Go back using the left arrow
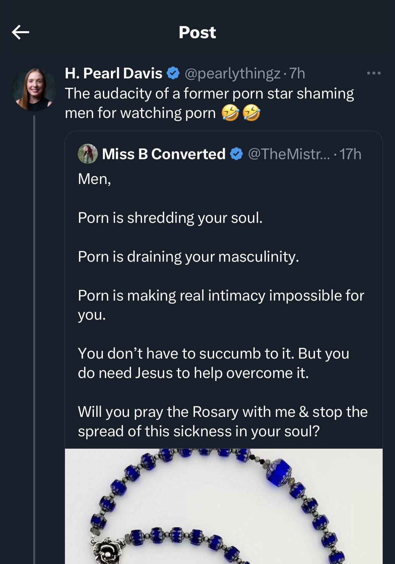This screenshot has width=395, height=564. (20, 33)
